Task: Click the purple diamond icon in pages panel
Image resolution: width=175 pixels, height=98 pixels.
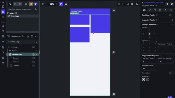Action: [36, 4]
